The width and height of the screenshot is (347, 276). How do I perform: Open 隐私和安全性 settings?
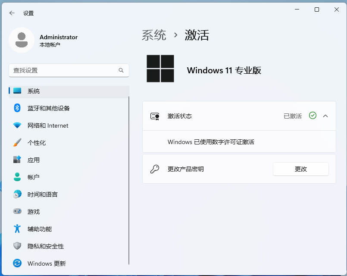pyautogui.click(x=69, y=246)
